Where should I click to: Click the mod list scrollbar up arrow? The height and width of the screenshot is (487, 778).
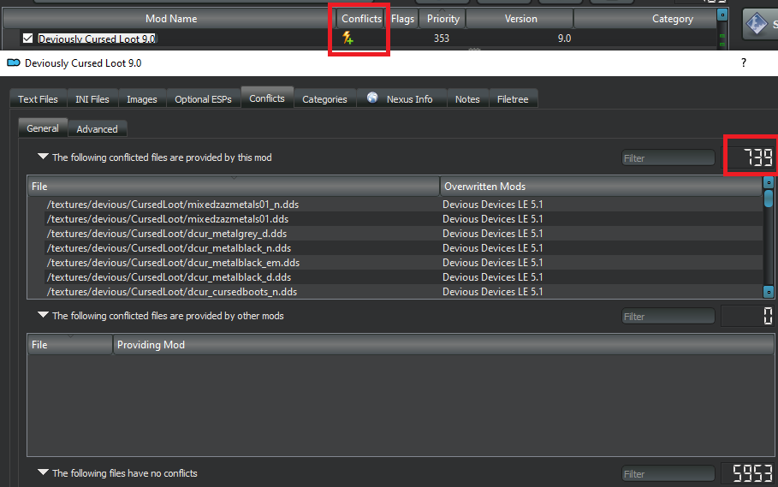click(722, 15)
